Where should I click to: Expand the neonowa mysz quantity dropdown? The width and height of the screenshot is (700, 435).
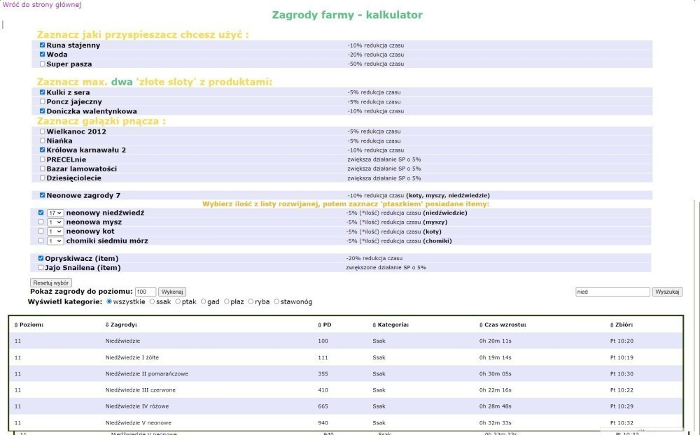pyautogui.click(x=55, y=222)
